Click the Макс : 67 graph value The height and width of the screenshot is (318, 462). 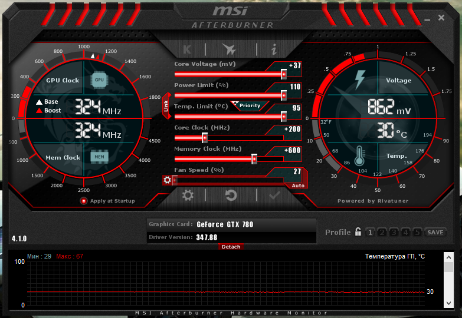point(70,256)
